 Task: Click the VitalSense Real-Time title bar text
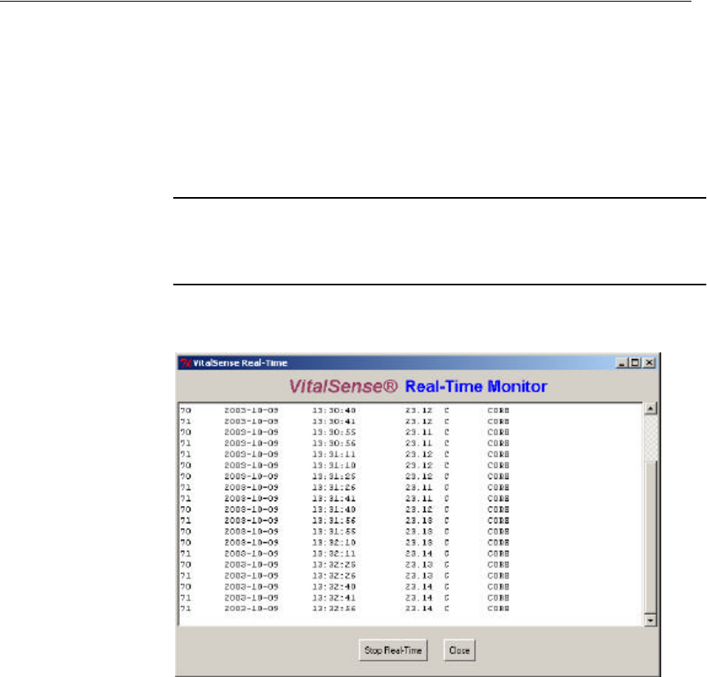point(239,363)
